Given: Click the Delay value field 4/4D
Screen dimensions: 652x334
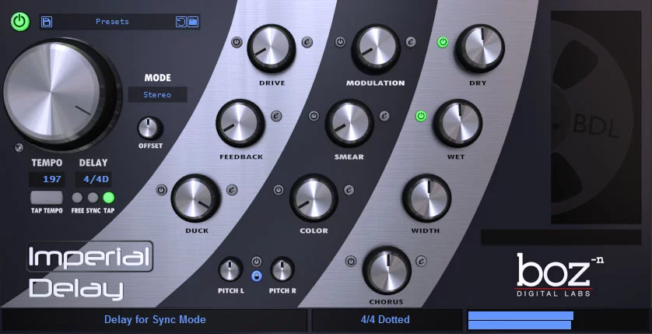Looking at the screenshot, I should click(93, 179).
